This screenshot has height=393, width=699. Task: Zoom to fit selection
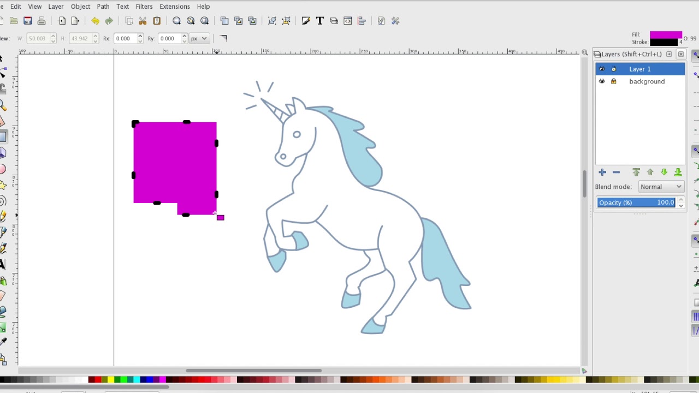(176, 21)
